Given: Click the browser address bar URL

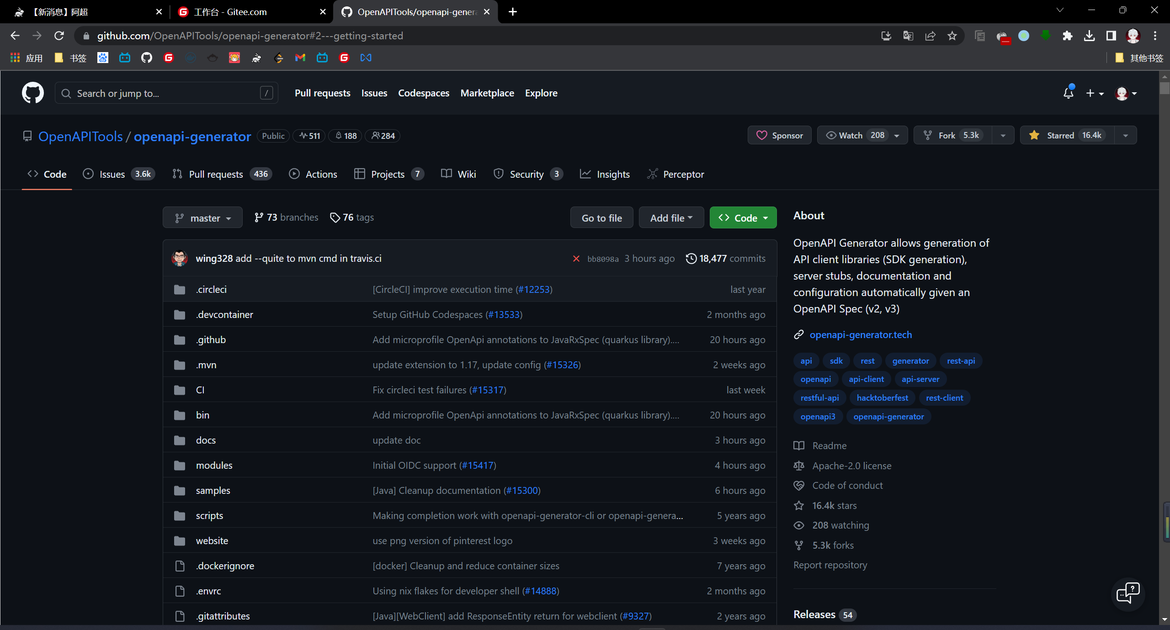Looking at the screenshot, I should click(250, 36).
